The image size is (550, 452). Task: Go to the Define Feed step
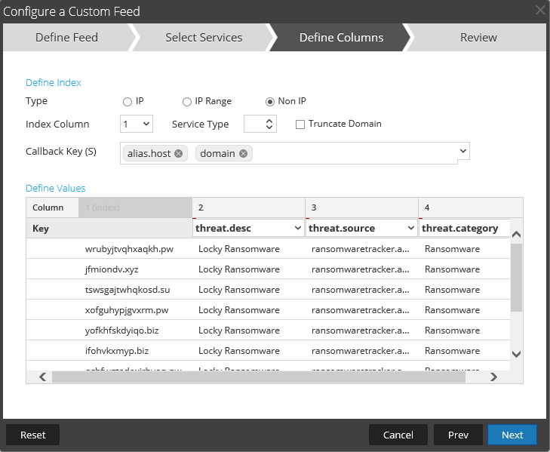pos(66,37)
